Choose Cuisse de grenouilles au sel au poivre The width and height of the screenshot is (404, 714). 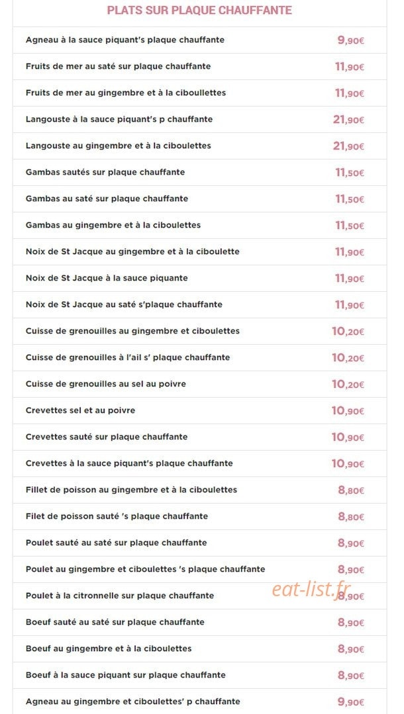click(x=199, y=384)
